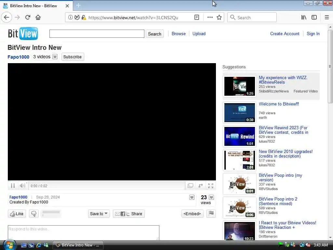Open the Browse link
Viewport: 333px width, 250px height.
[x=179, y=34]
